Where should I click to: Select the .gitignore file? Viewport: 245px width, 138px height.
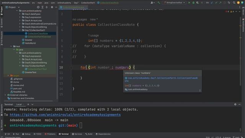[x=16, y=79]
